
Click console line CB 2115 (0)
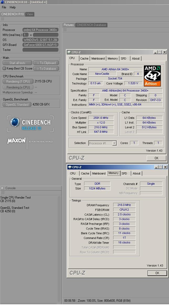pyautogui.click(x=8, y=201)
